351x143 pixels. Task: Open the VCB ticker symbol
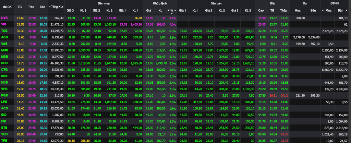[x=4, y=134]
